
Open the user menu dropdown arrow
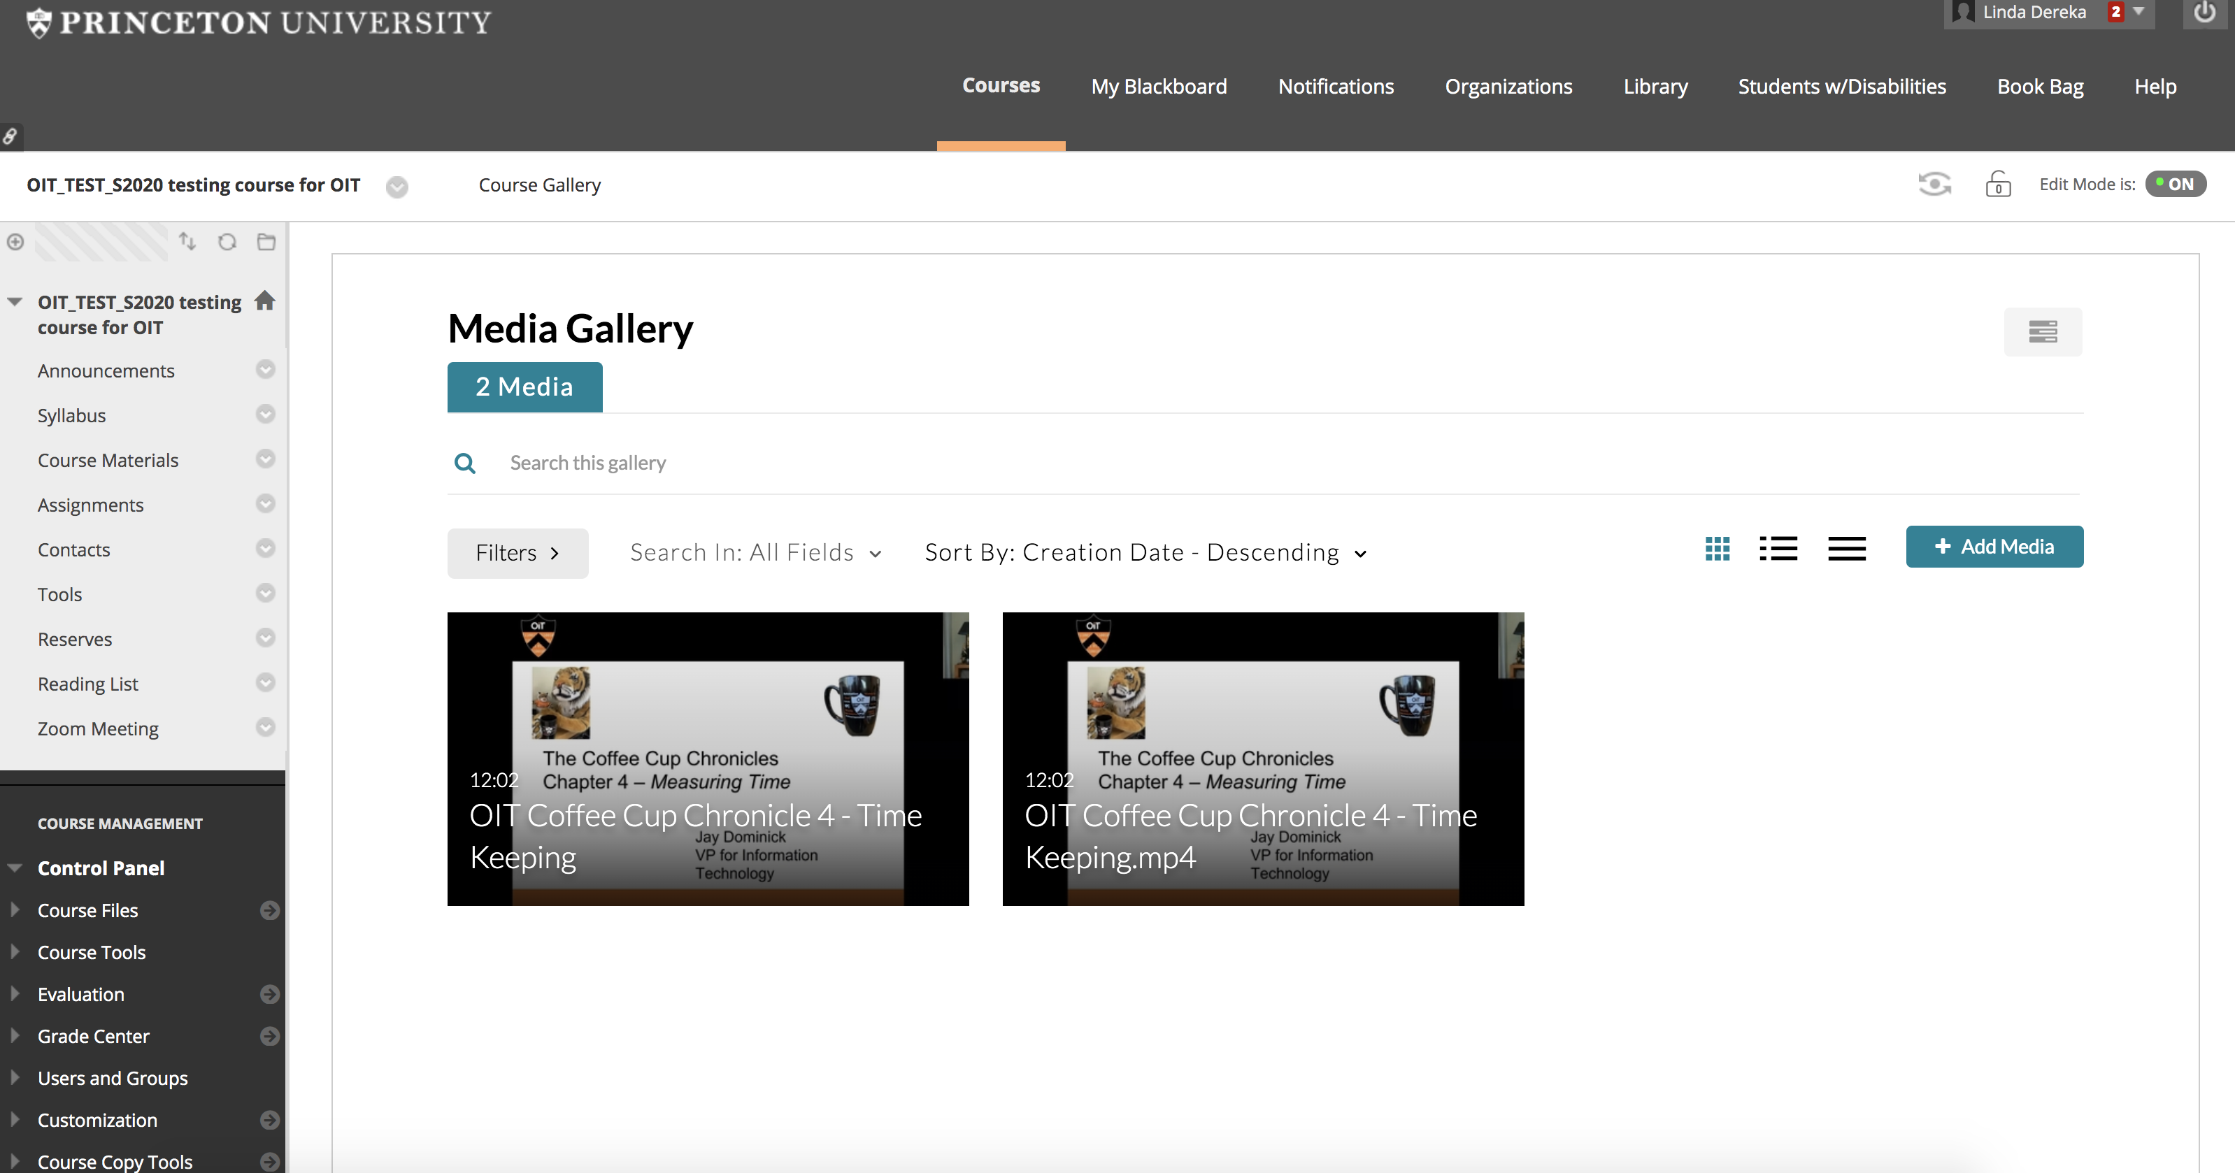[x=2138, y=12]
